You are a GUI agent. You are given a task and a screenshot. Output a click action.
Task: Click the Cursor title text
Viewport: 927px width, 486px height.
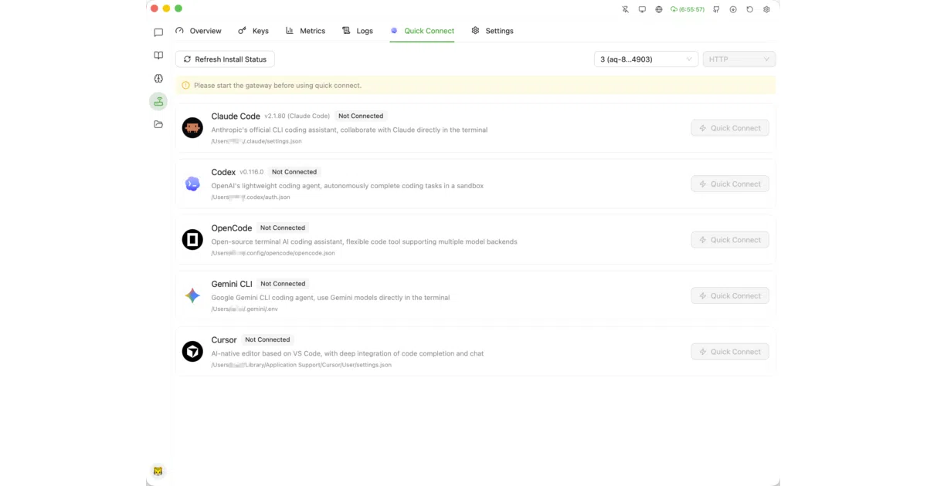click(x=224, y=340)
